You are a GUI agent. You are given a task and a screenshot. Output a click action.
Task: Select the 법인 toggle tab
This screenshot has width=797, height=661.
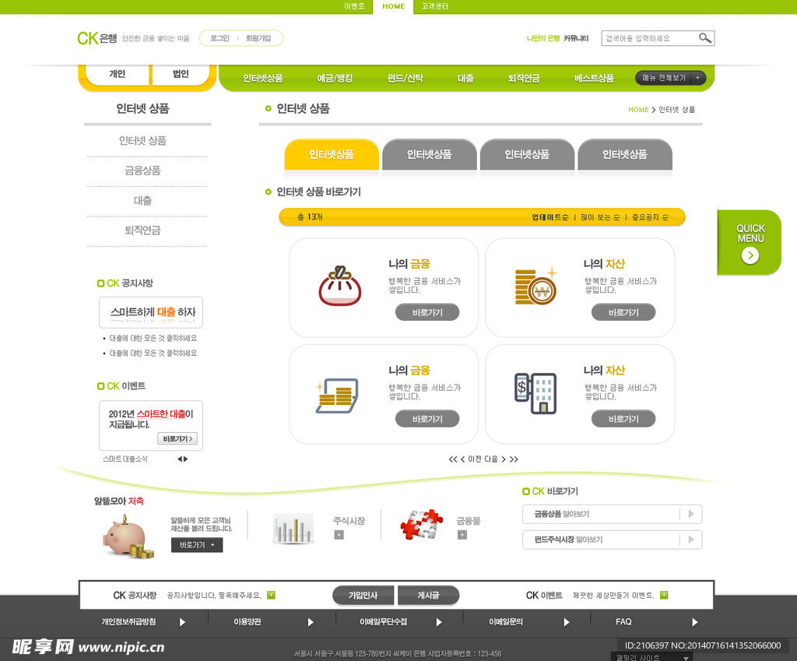(181, 74)
